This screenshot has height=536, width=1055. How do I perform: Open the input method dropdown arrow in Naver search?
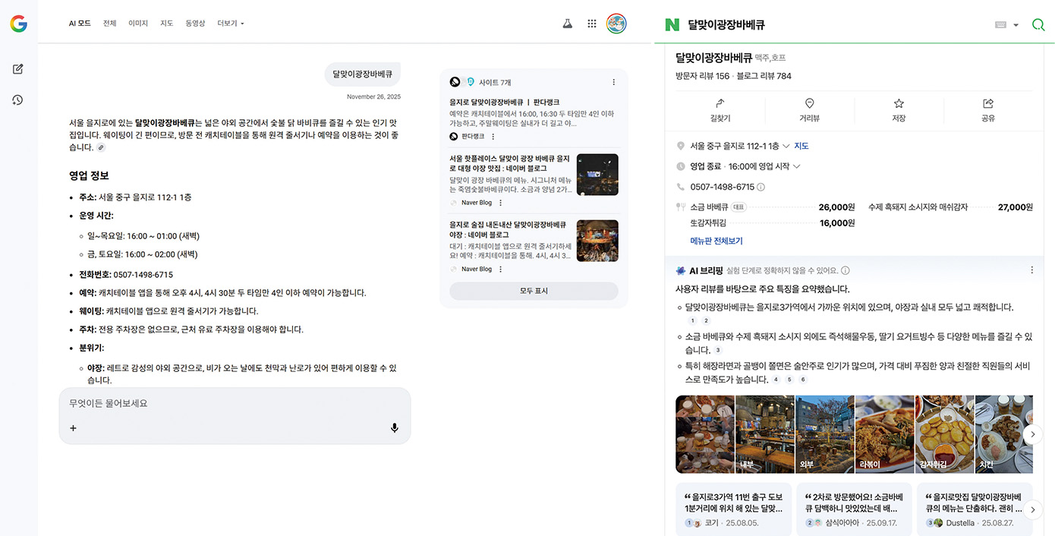click(1016, 24)
